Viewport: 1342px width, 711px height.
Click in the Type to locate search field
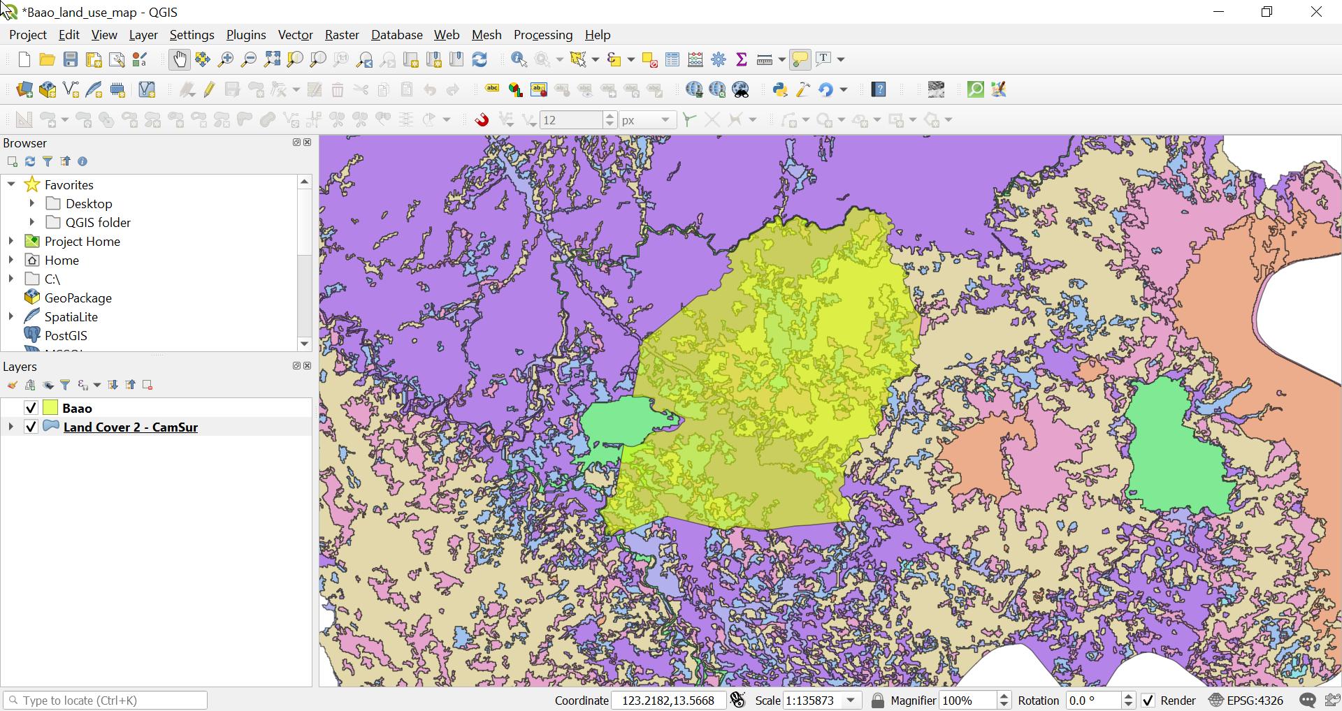tap(105, 701)
